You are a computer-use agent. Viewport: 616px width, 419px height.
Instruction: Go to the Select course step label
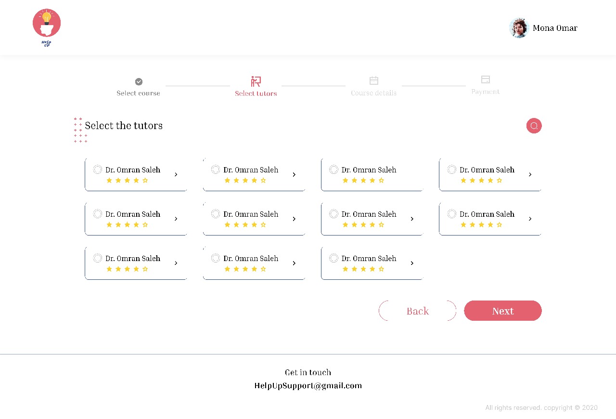point(138,93)
